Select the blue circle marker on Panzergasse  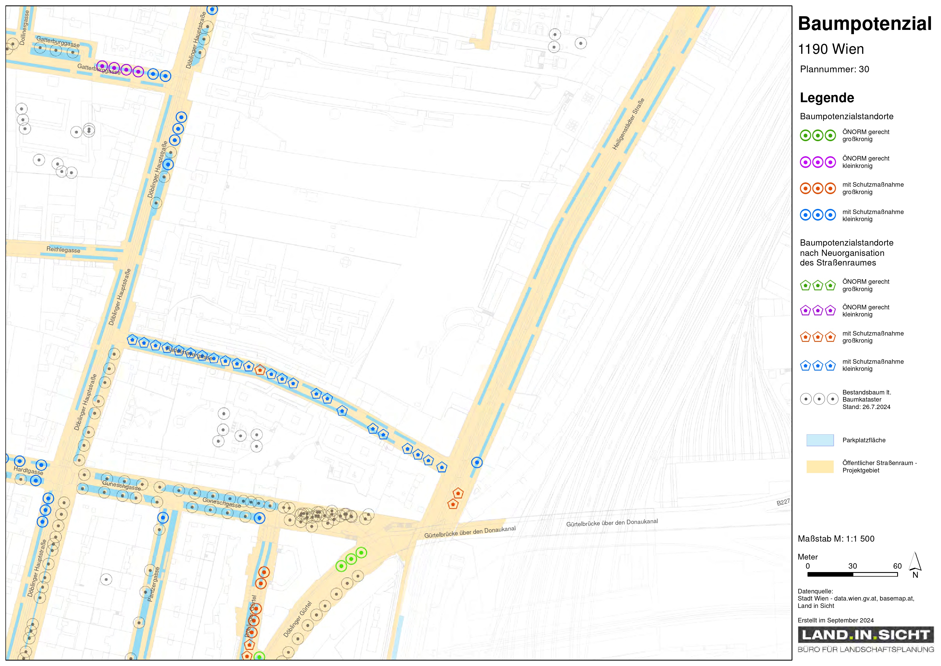[163, 517]
